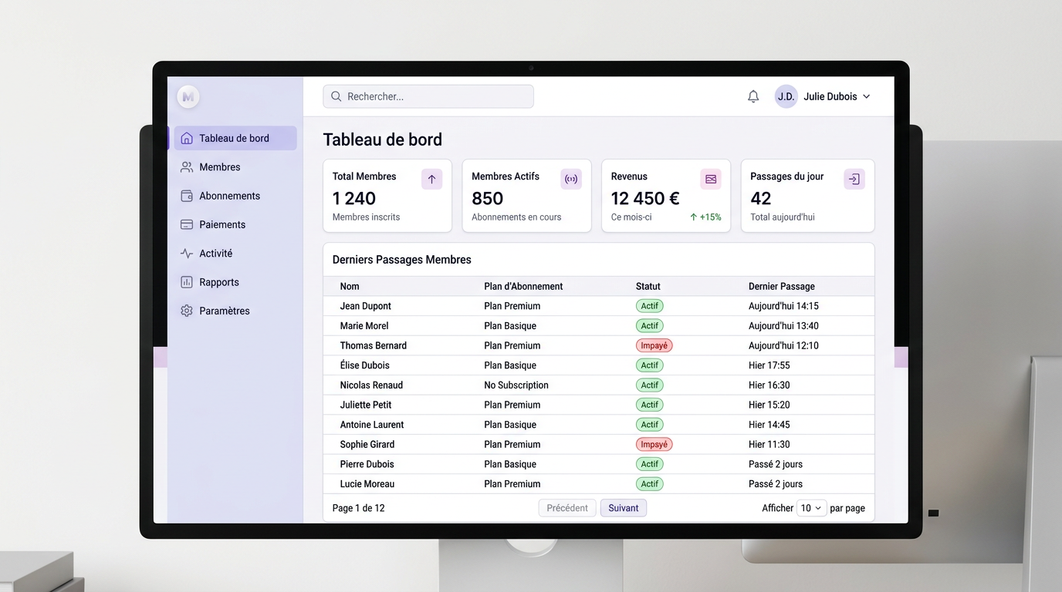Click the No Subscription cell for Nicolas Renaud
The image size is (1062, 592).
[x=516, y=385]
